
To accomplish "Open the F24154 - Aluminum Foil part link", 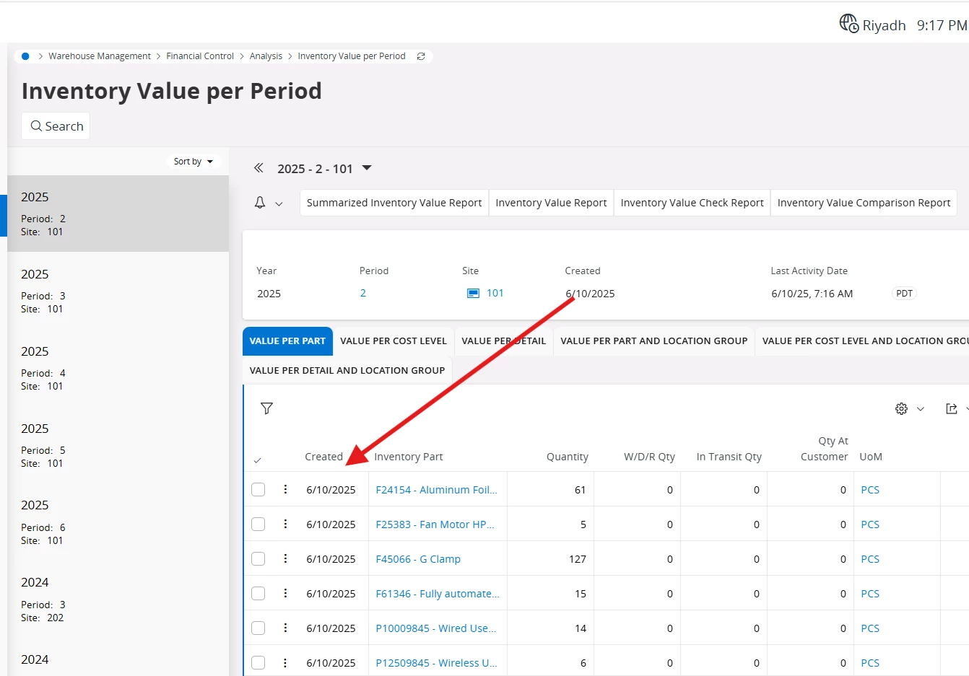I will [436, 490].
